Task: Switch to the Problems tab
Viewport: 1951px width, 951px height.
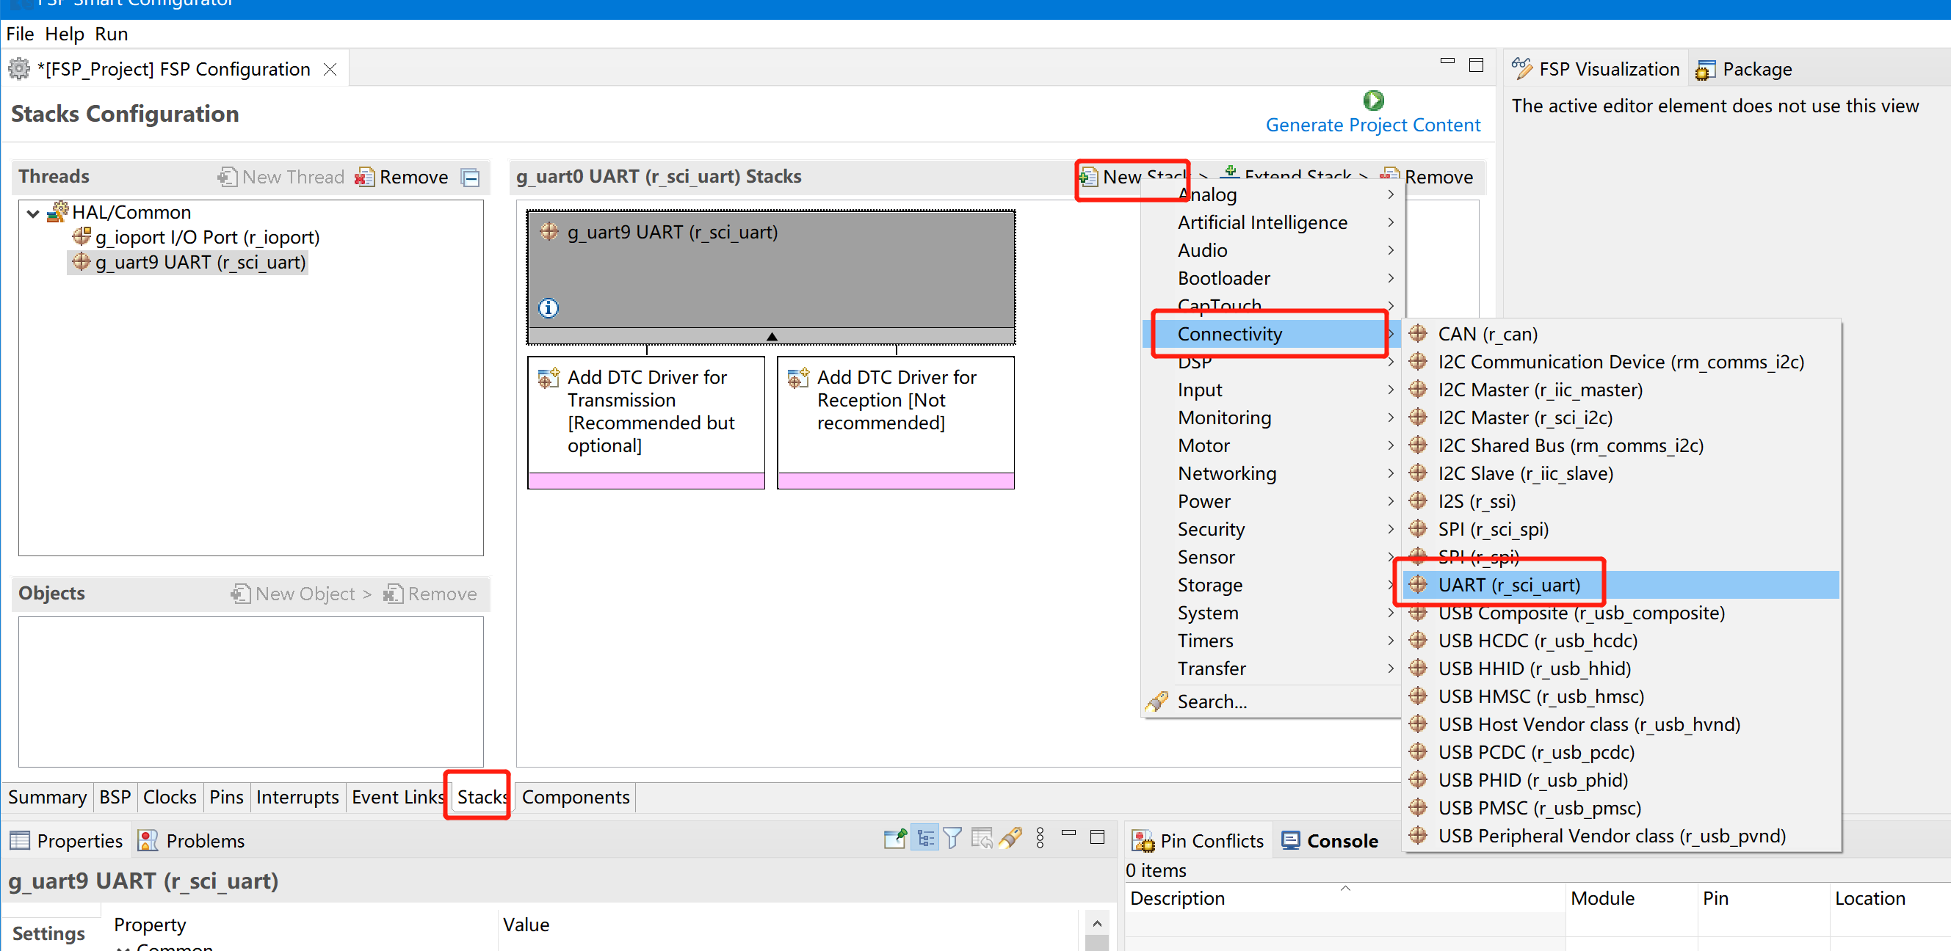Action: [x=192, y=841]
